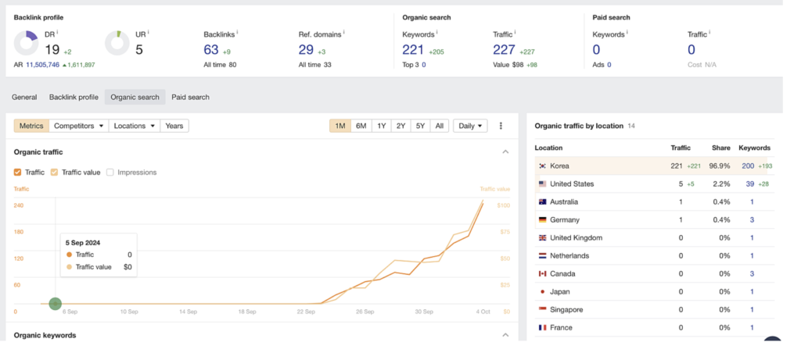Open the Competitors dropdown
The image size is (801, 353).
[x=79, y=126]
